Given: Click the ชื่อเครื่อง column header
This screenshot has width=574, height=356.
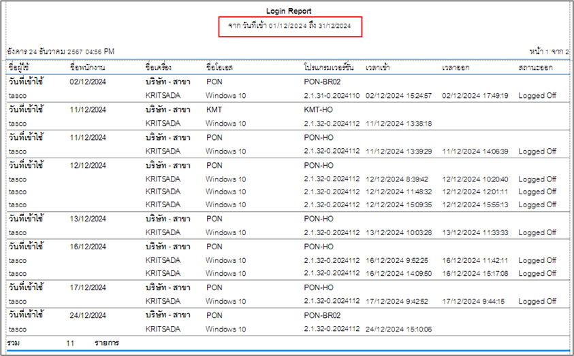Looking at the screenshot, I should (x=158, y=68).
